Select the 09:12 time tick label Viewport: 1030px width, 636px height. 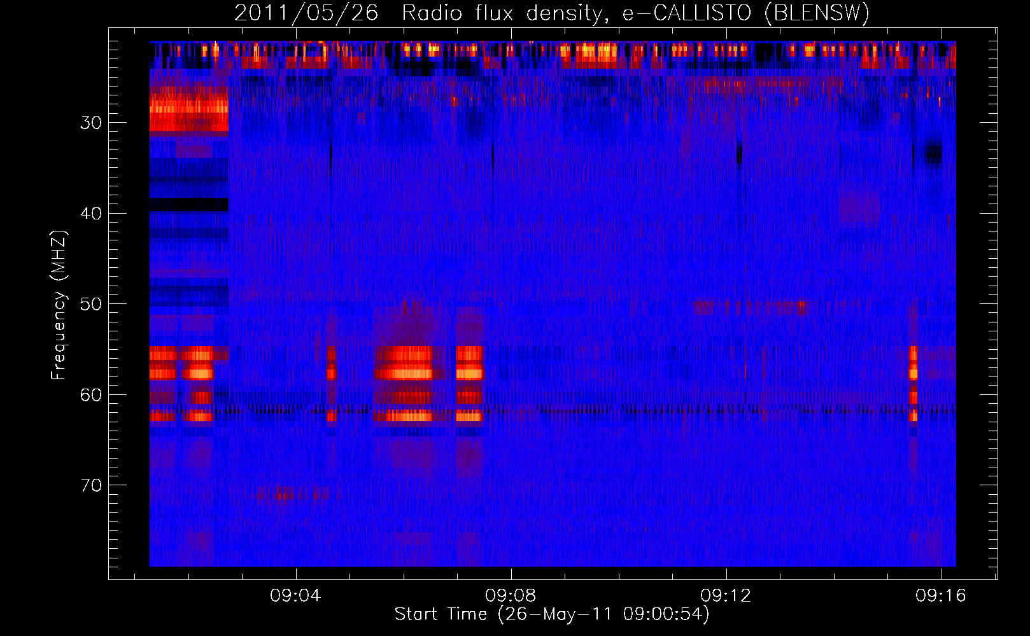click(726, 596)
